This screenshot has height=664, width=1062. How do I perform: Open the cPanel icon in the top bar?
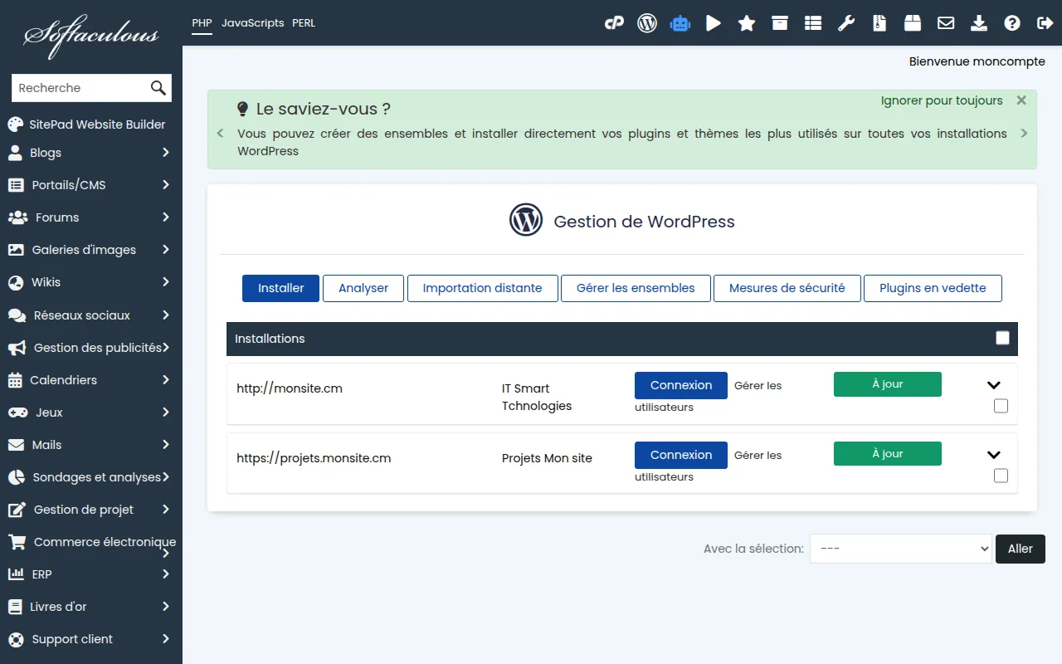(614, 23)
